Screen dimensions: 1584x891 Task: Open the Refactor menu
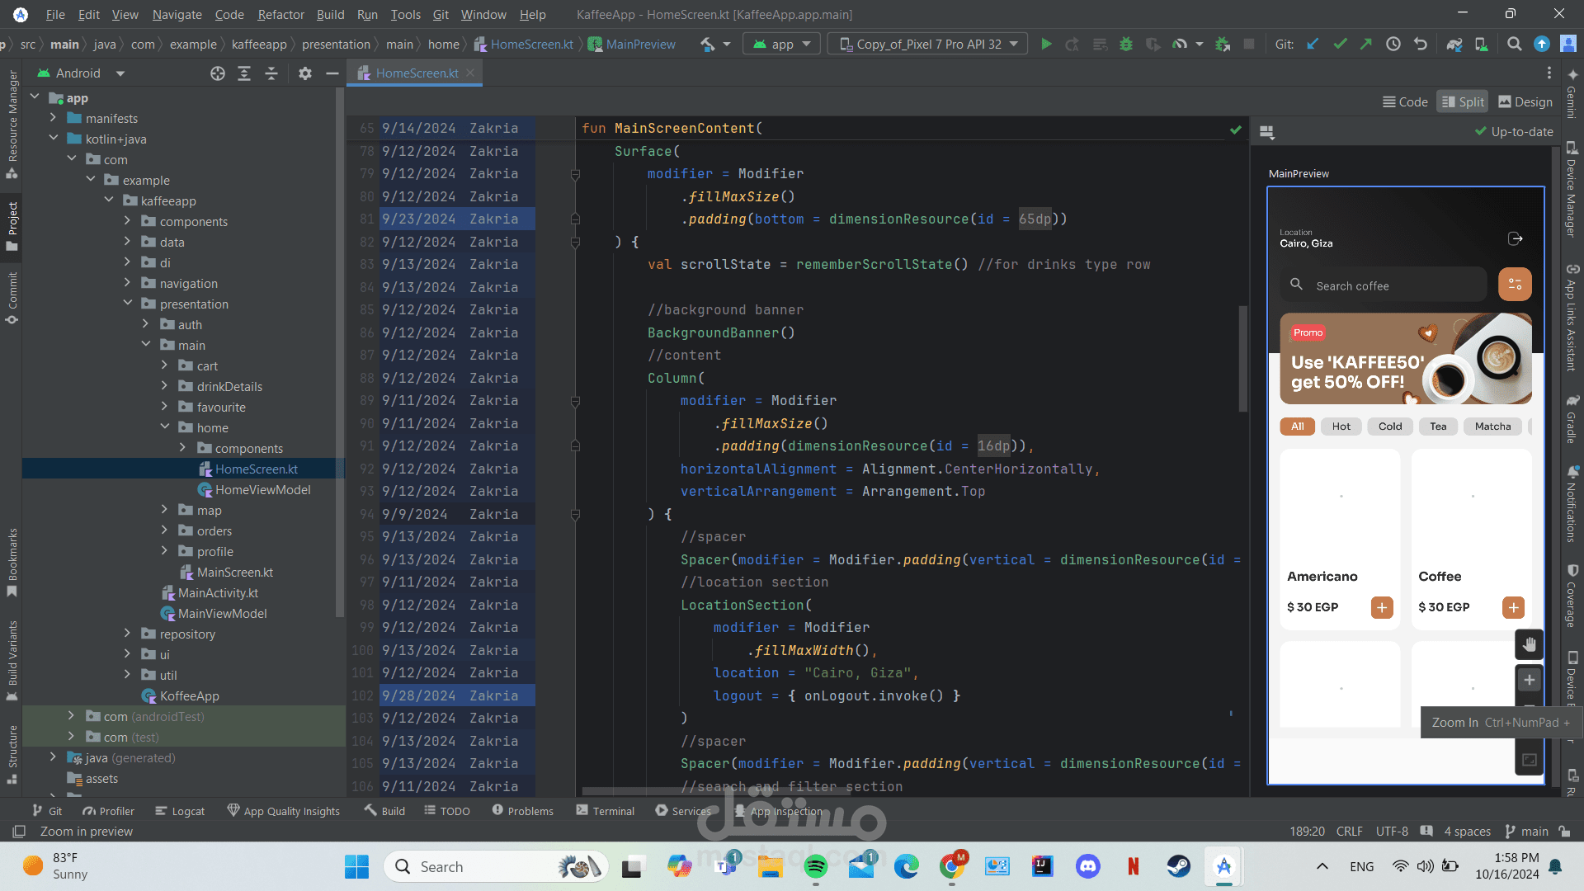pyautogui.click(x=280, y=14)
